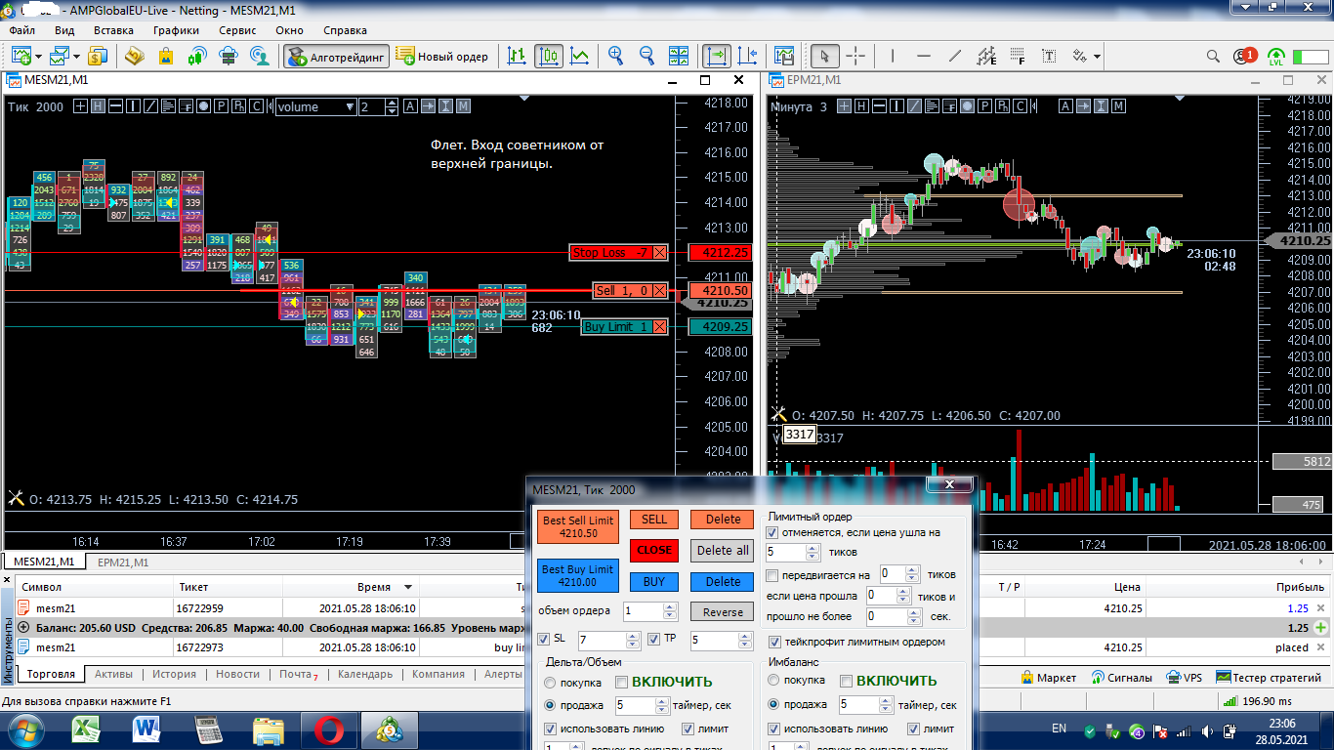Screen dimensions: 1334x750
Task: Click the Delete all button
Action: (723, 550)
